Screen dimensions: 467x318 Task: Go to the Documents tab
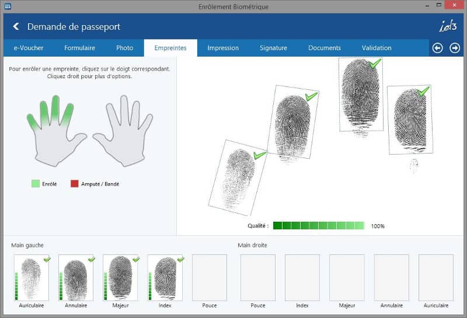(325, 48)
